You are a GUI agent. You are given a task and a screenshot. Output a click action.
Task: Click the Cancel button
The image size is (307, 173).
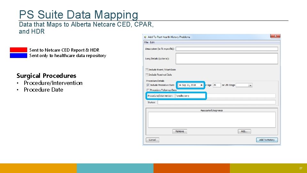coord(152,140)
